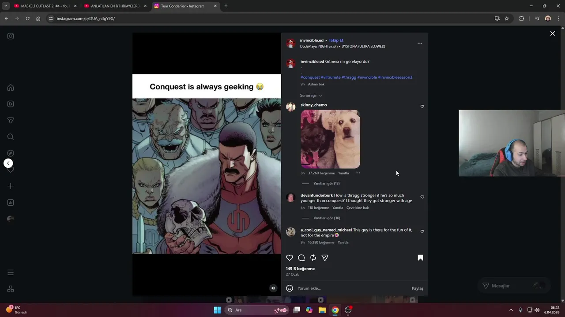This screenshot has width=565, height=317.
Task: Go to previous post with left arrow
Action: pos(8,163)
